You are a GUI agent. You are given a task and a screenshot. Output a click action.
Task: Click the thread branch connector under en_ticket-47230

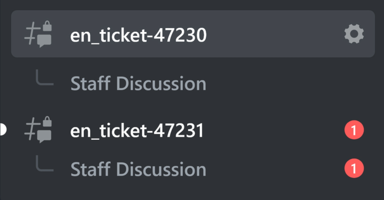[x=45, y=77]
